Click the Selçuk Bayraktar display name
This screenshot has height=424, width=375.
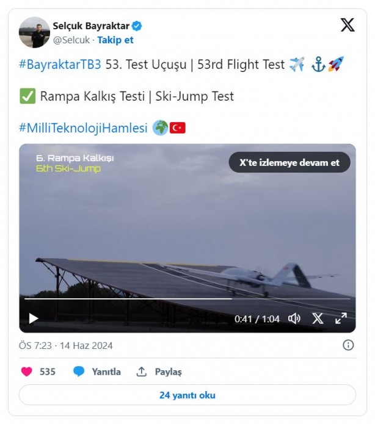click(91, 26)
